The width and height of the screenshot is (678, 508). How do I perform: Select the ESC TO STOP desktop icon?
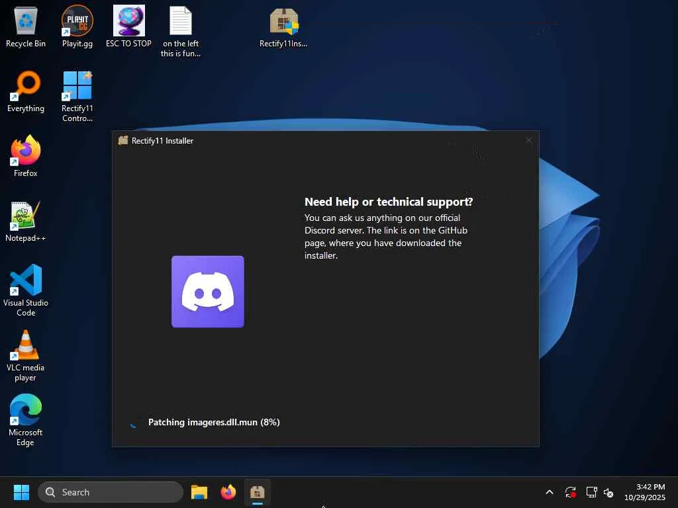pyautogui.click(x=129, y=26)
